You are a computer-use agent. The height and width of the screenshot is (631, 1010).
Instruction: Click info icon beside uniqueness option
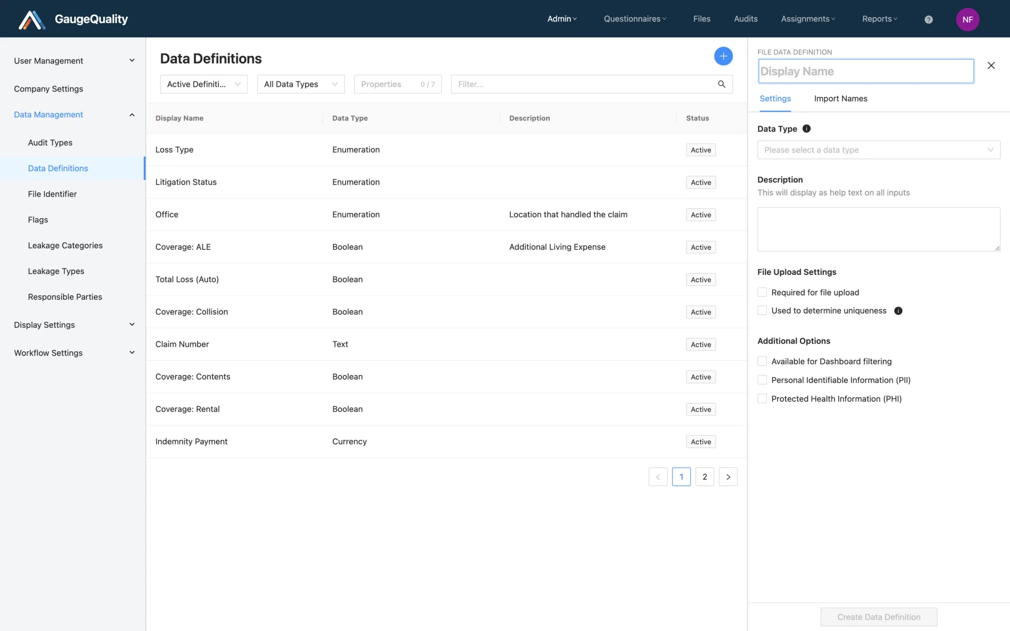898,311
